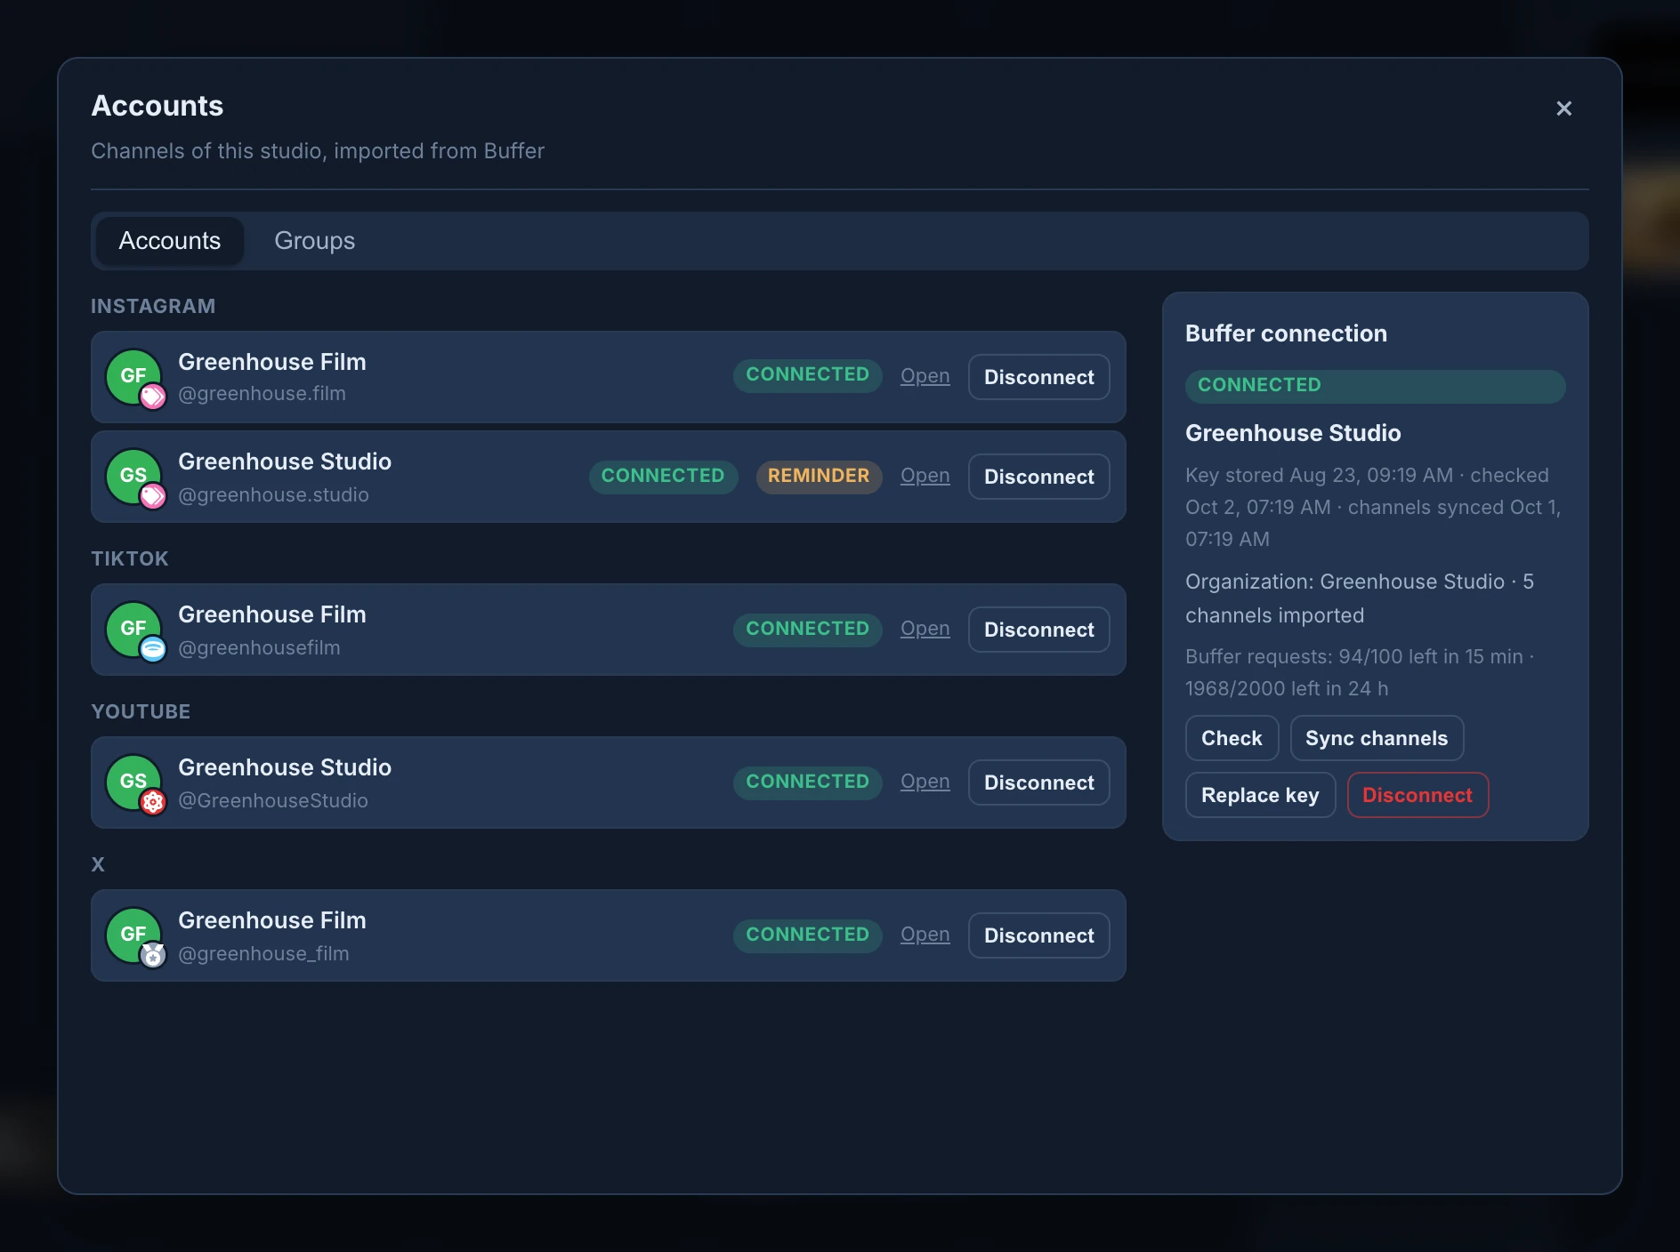1680x1252 pixels.
Task: Click the TikTok badge on @greenhousefilm avatar
Action: [153, 649]
